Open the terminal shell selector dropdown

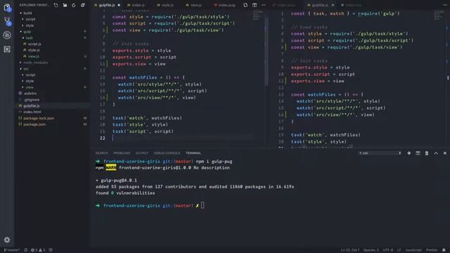click(x=380, y=153)
